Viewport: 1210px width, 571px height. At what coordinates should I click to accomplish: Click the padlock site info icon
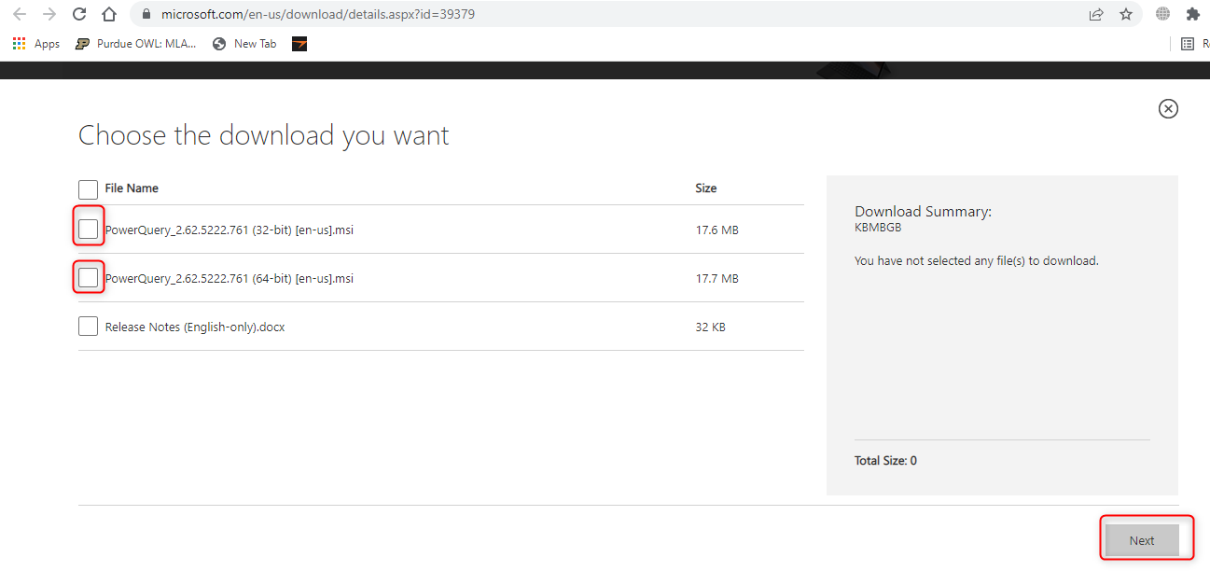(x=146, y=15)
